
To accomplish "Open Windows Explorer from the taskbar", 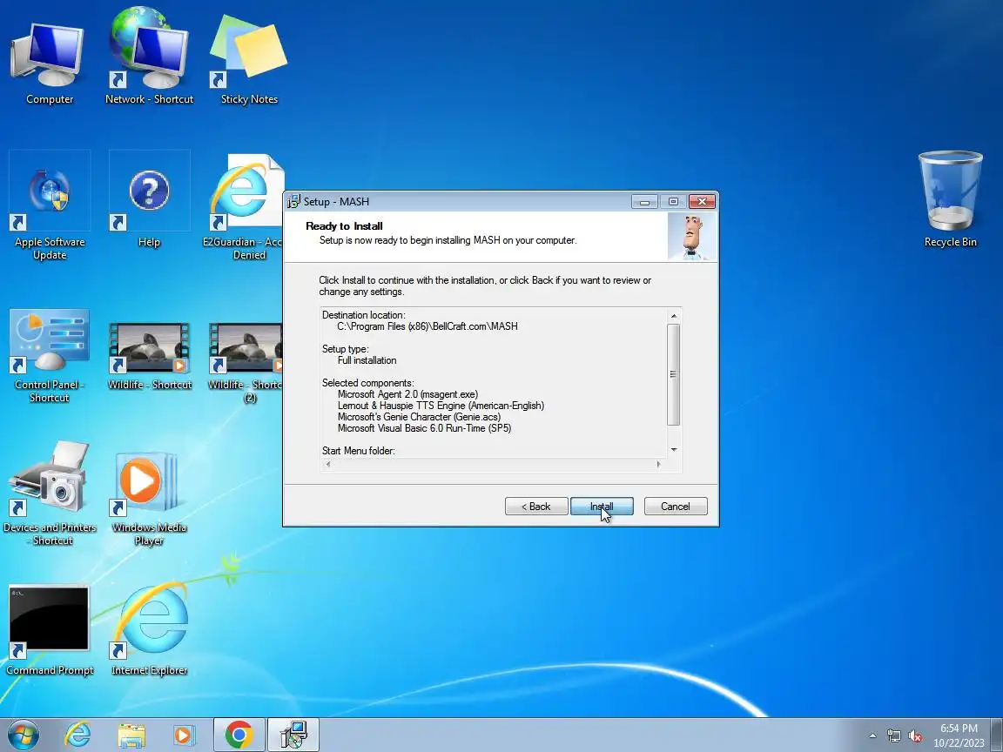I will (x=131, y=735).
